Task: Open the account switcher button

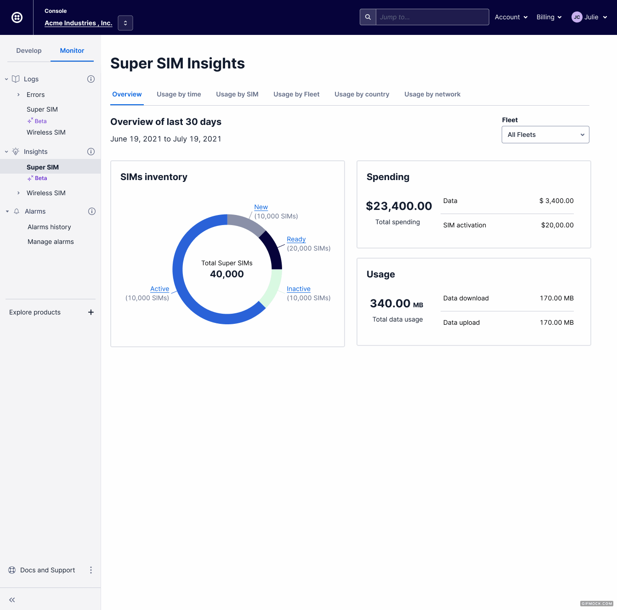Action: pos(125,23)
